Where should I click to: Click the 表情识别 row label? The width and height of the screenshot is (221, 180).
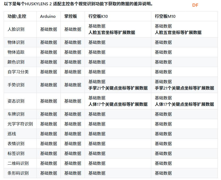pos(16,144)
